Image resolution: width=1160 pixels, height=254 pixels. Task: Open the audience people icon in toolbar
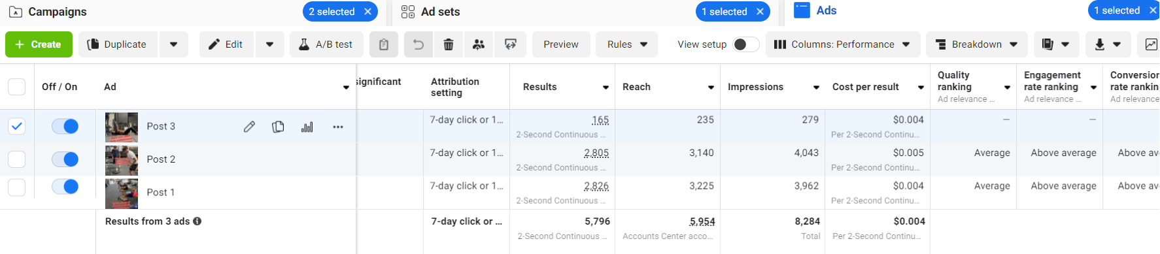point(479,44)
